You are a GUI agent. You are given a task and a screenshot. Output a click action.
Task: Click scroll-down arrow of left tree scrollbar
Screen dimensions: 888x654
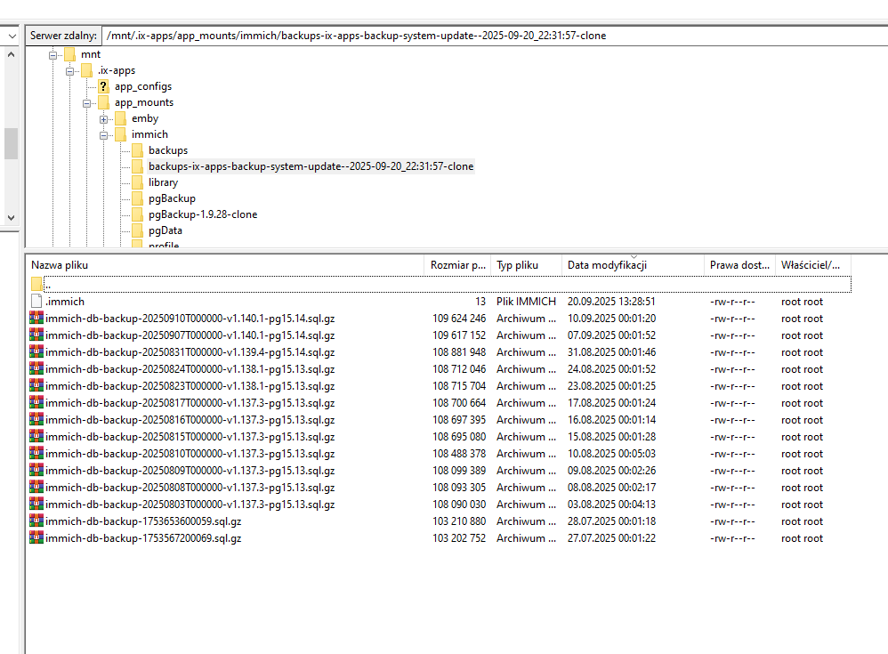point(11,218)
